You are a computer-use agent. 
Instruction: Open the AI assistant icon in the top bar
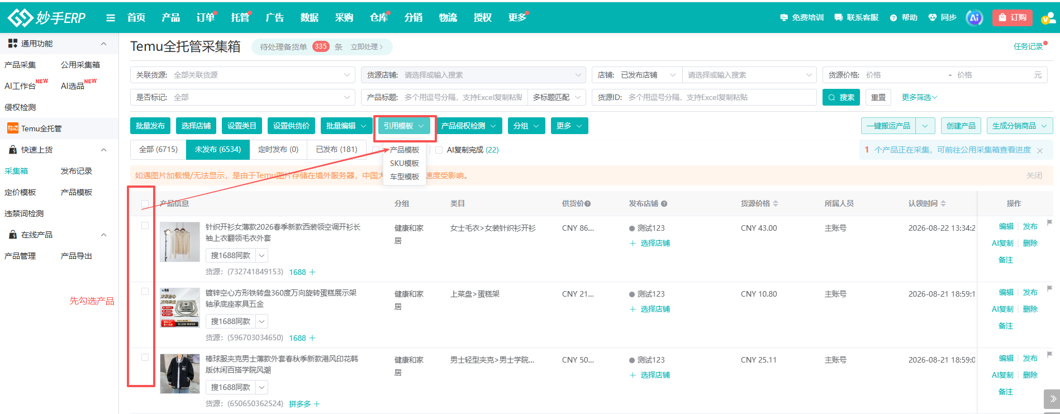pos(974,18)
